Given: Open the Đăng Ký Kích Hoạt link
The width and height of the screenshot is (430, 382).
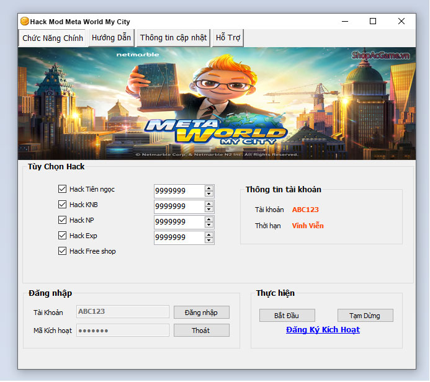Looking at the screenshot, I should point(323,330).
